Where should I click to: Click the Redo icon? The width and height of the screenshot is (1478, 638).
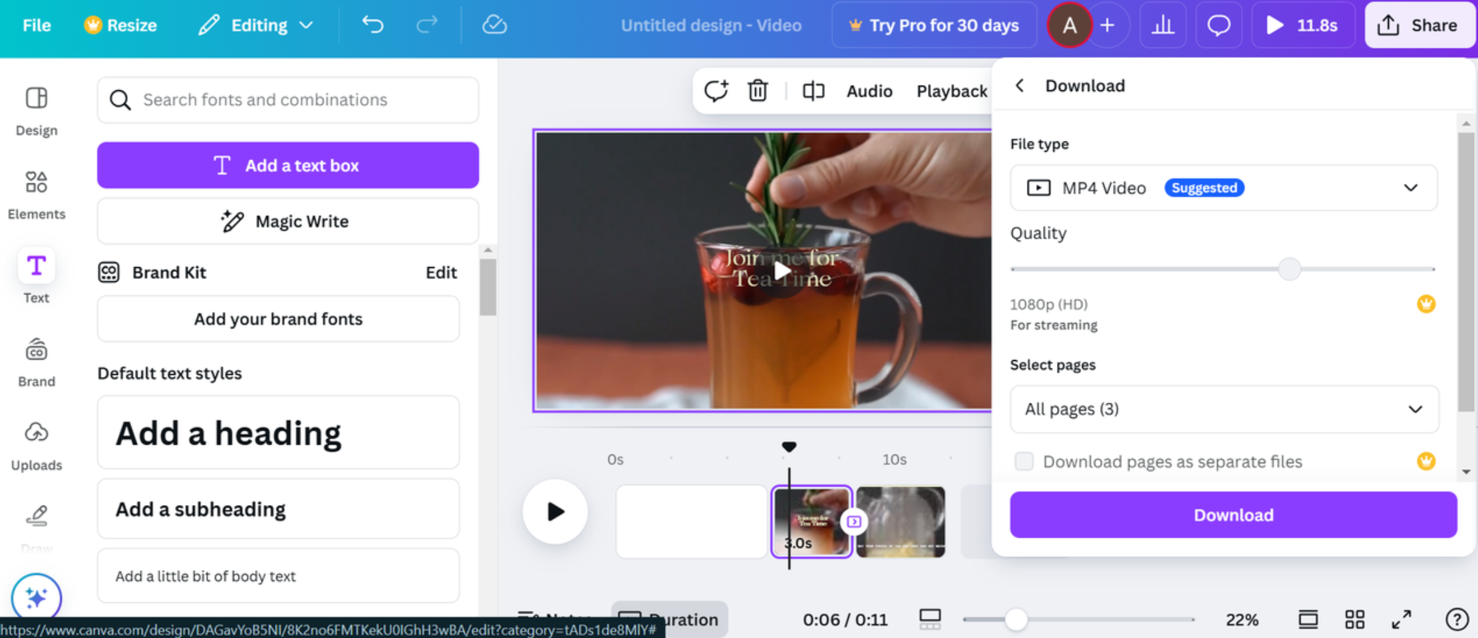(426, 25)
